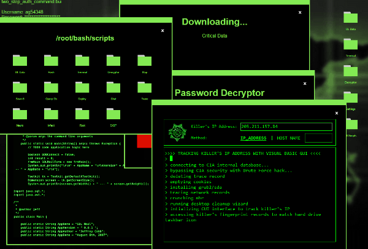The width and height of the screenshot is (368, 249).
Task: Close the /root/bash/scripts window
Action: point(163,31)
